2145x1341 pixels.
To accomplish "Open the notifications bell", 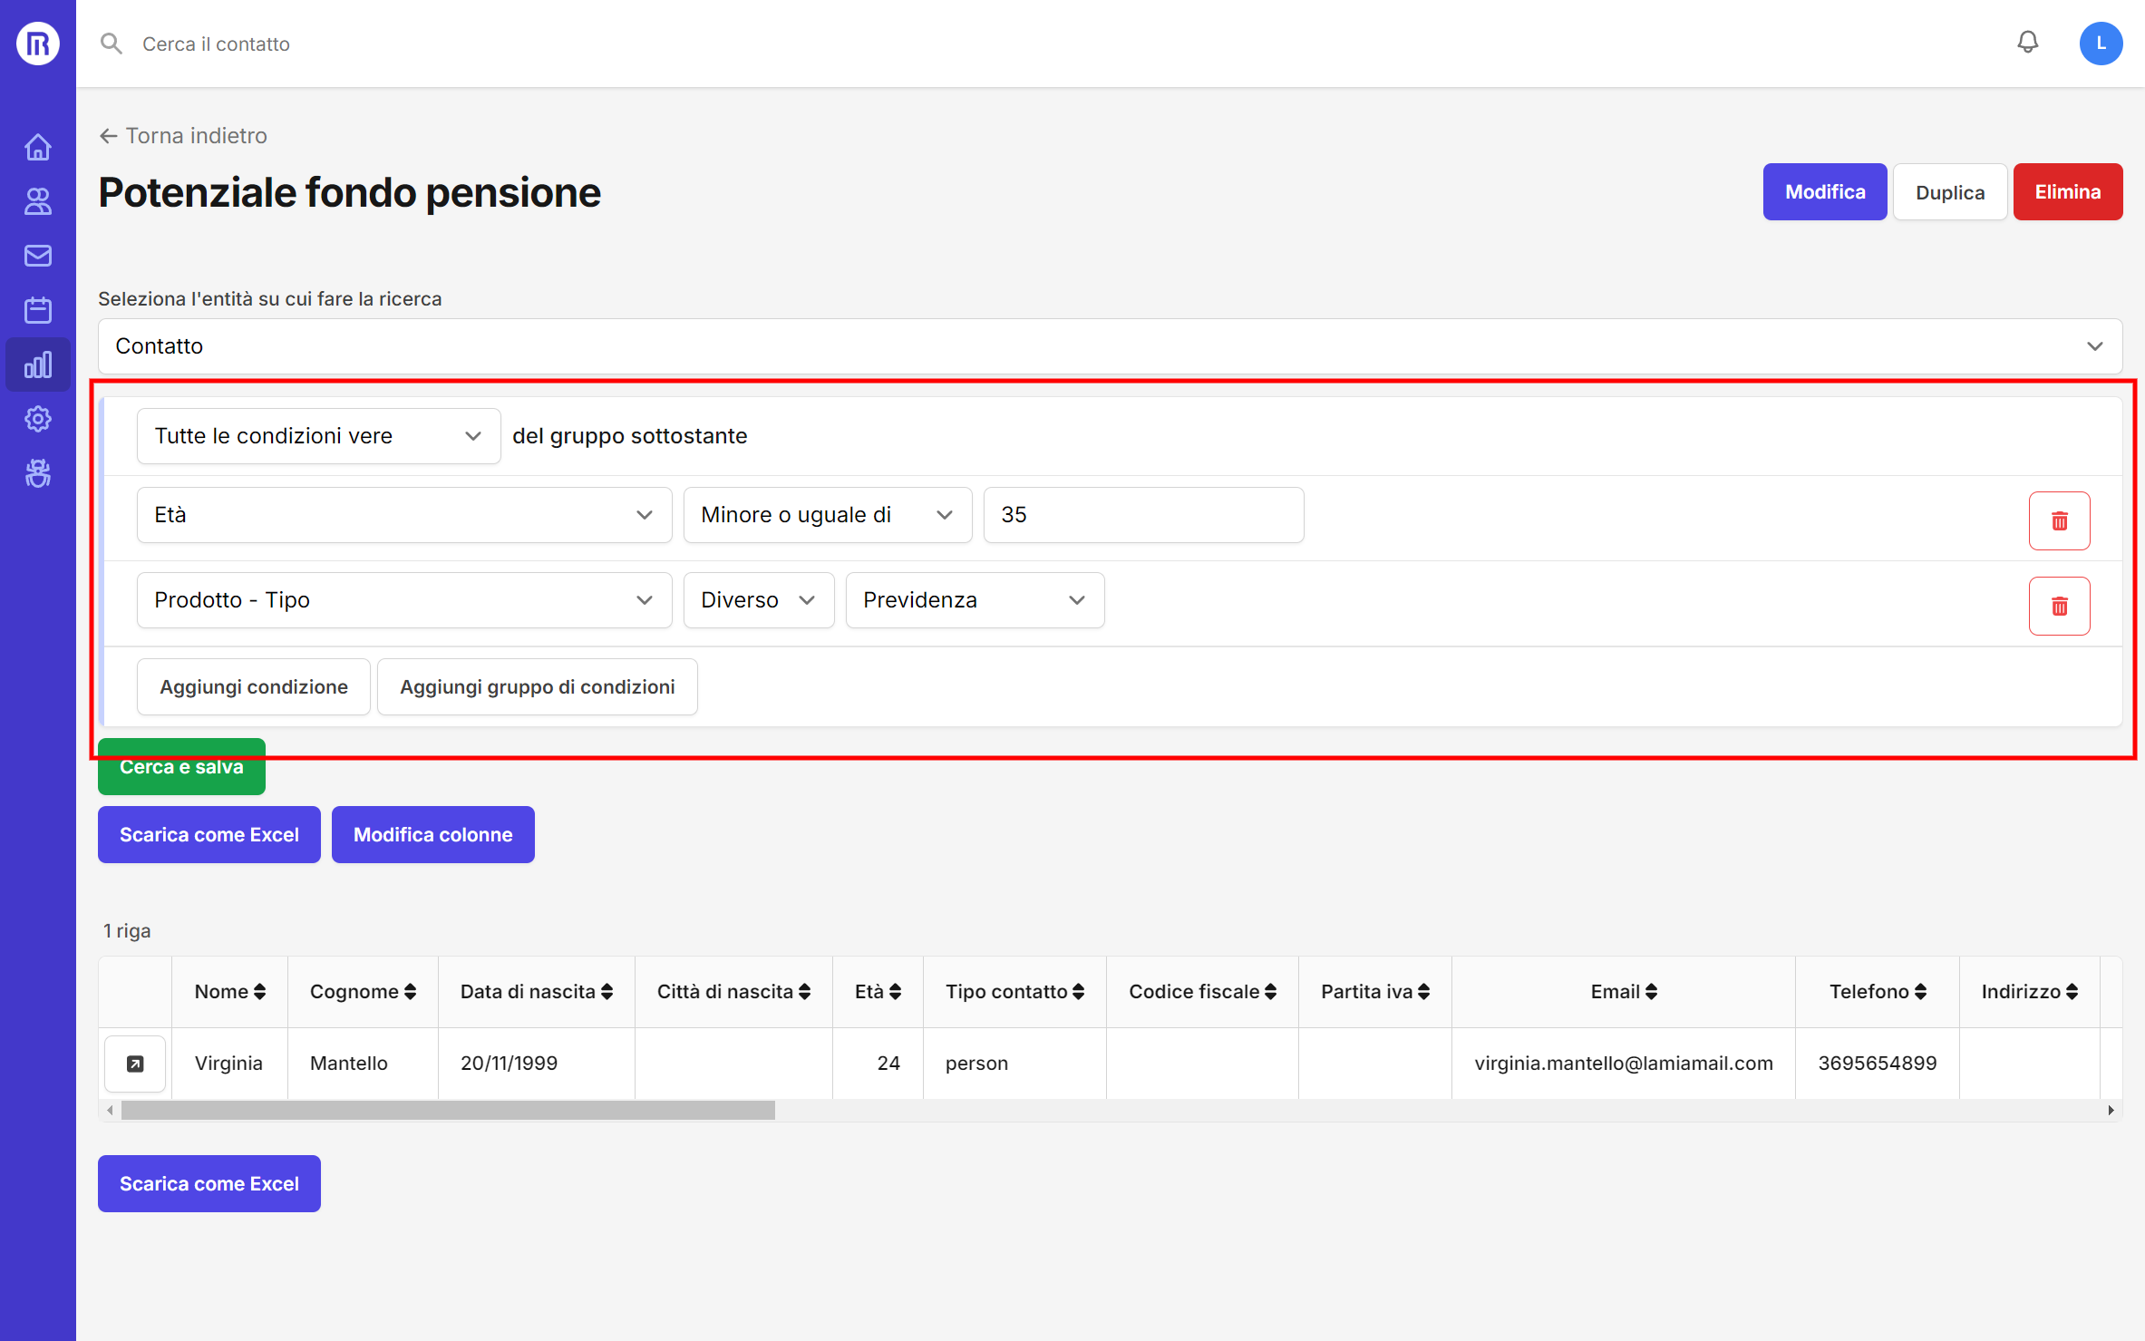I will coord(2027,43).
